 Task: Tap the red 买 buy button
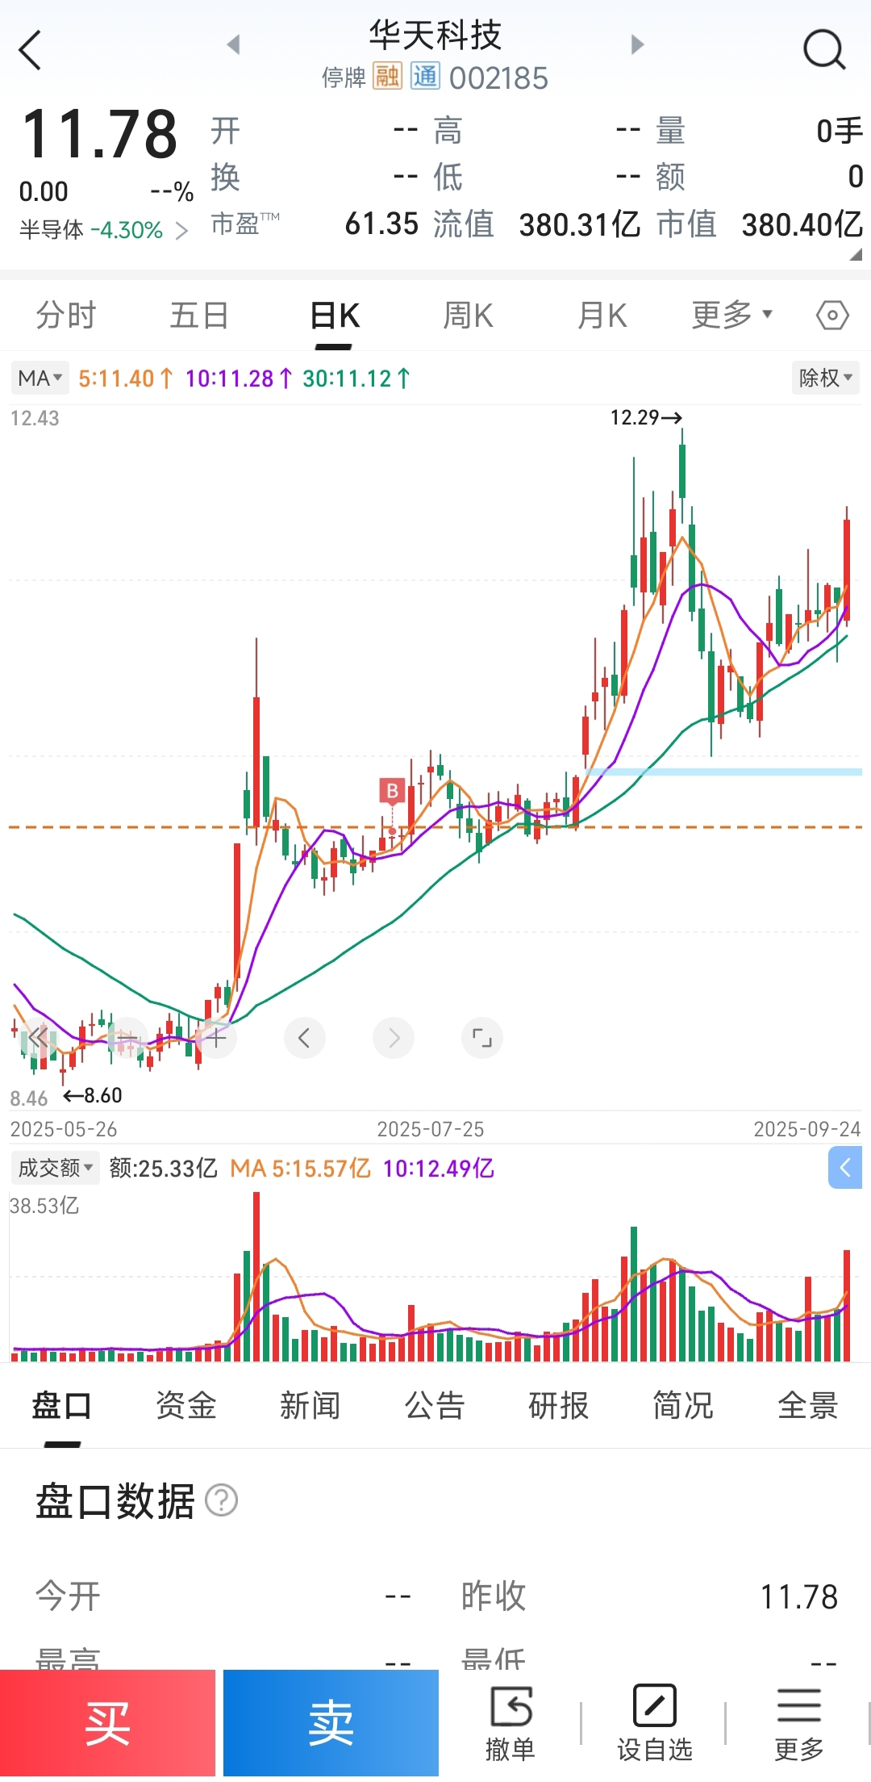107,1723
